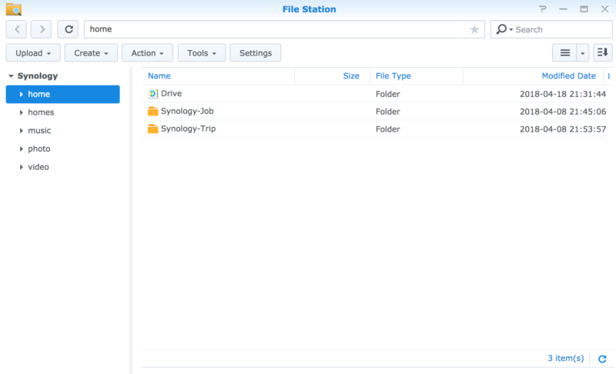Minimize the File Station window
The image size is (616, 374).
click(x=564, y=9)
